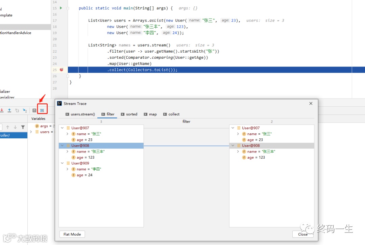Image resolution: width=365 pixels, height=245 pixels.
Task: Click the fold end marker at line 26
Action: [x=68, y=76]
